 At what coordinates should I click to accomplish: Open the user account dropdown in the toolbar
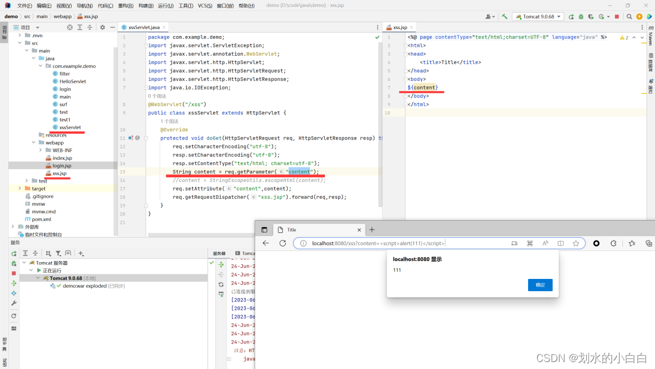(x=490, y=17)
